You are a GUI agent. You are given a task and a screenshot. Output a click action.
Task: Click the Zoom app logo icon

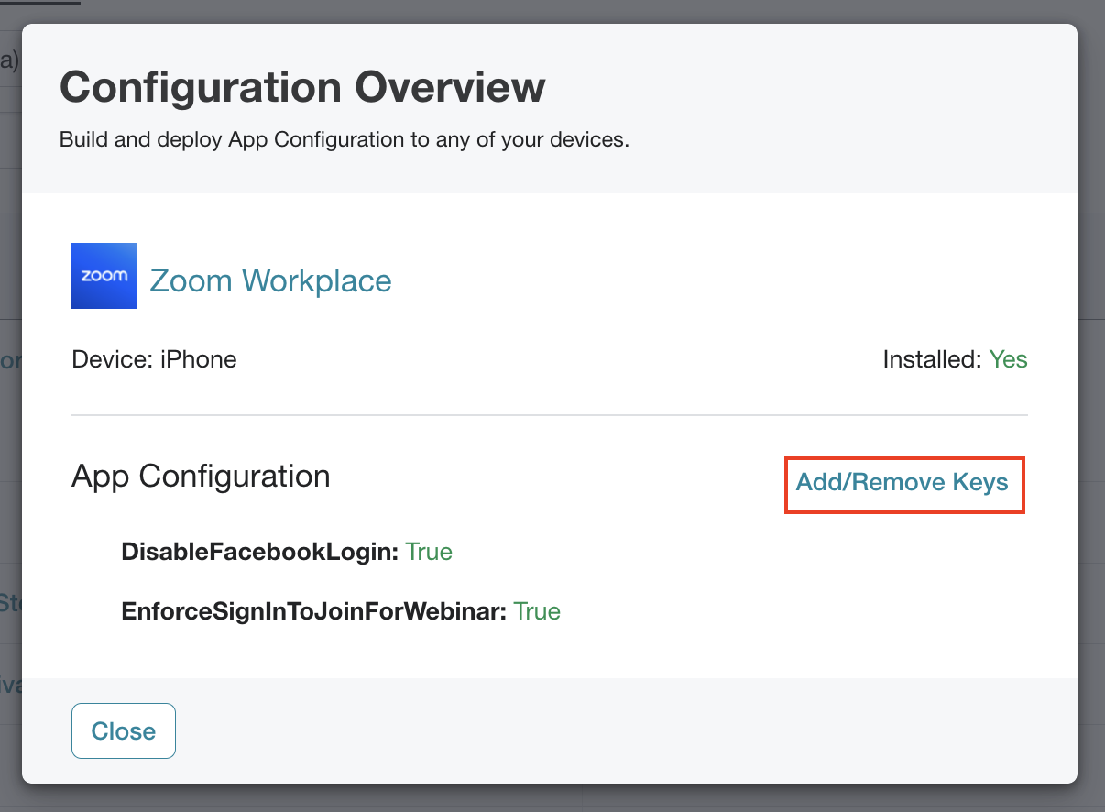(104, 276)
